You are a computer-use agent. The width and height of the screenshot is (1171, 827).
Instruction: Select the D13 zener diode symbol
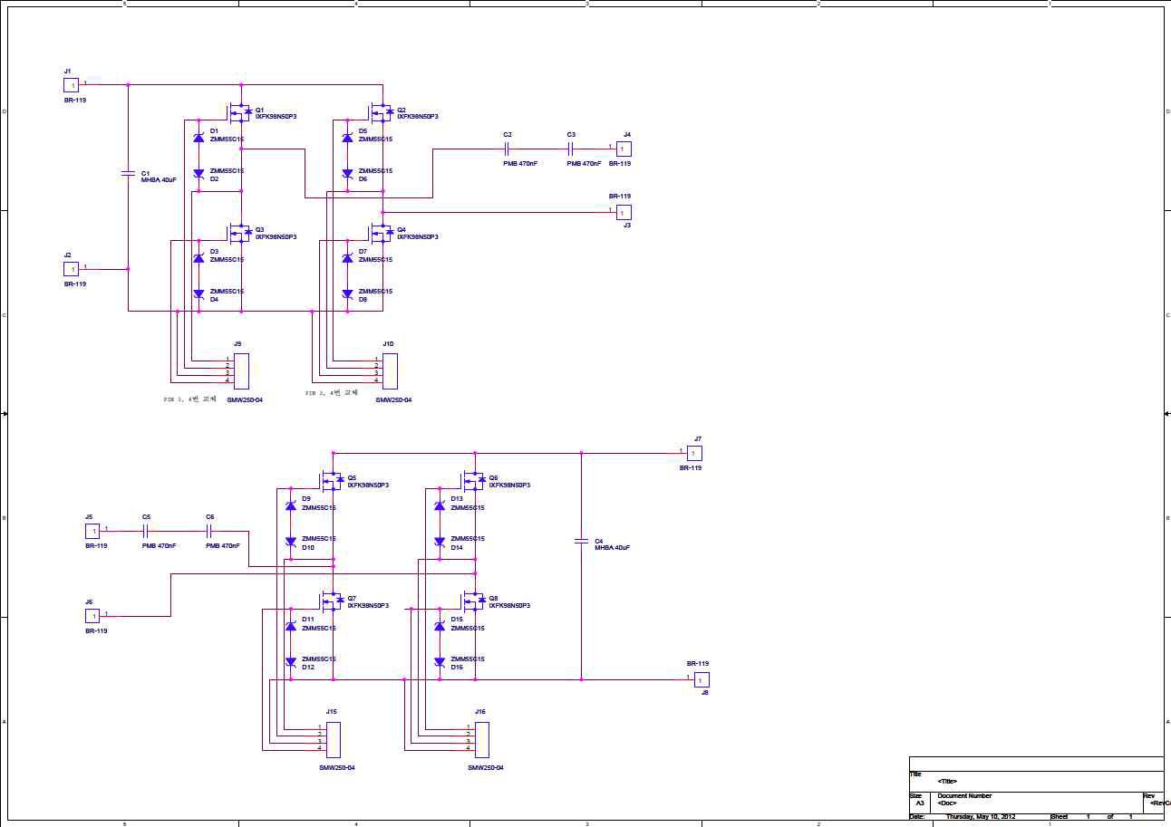tap(440, 505)
